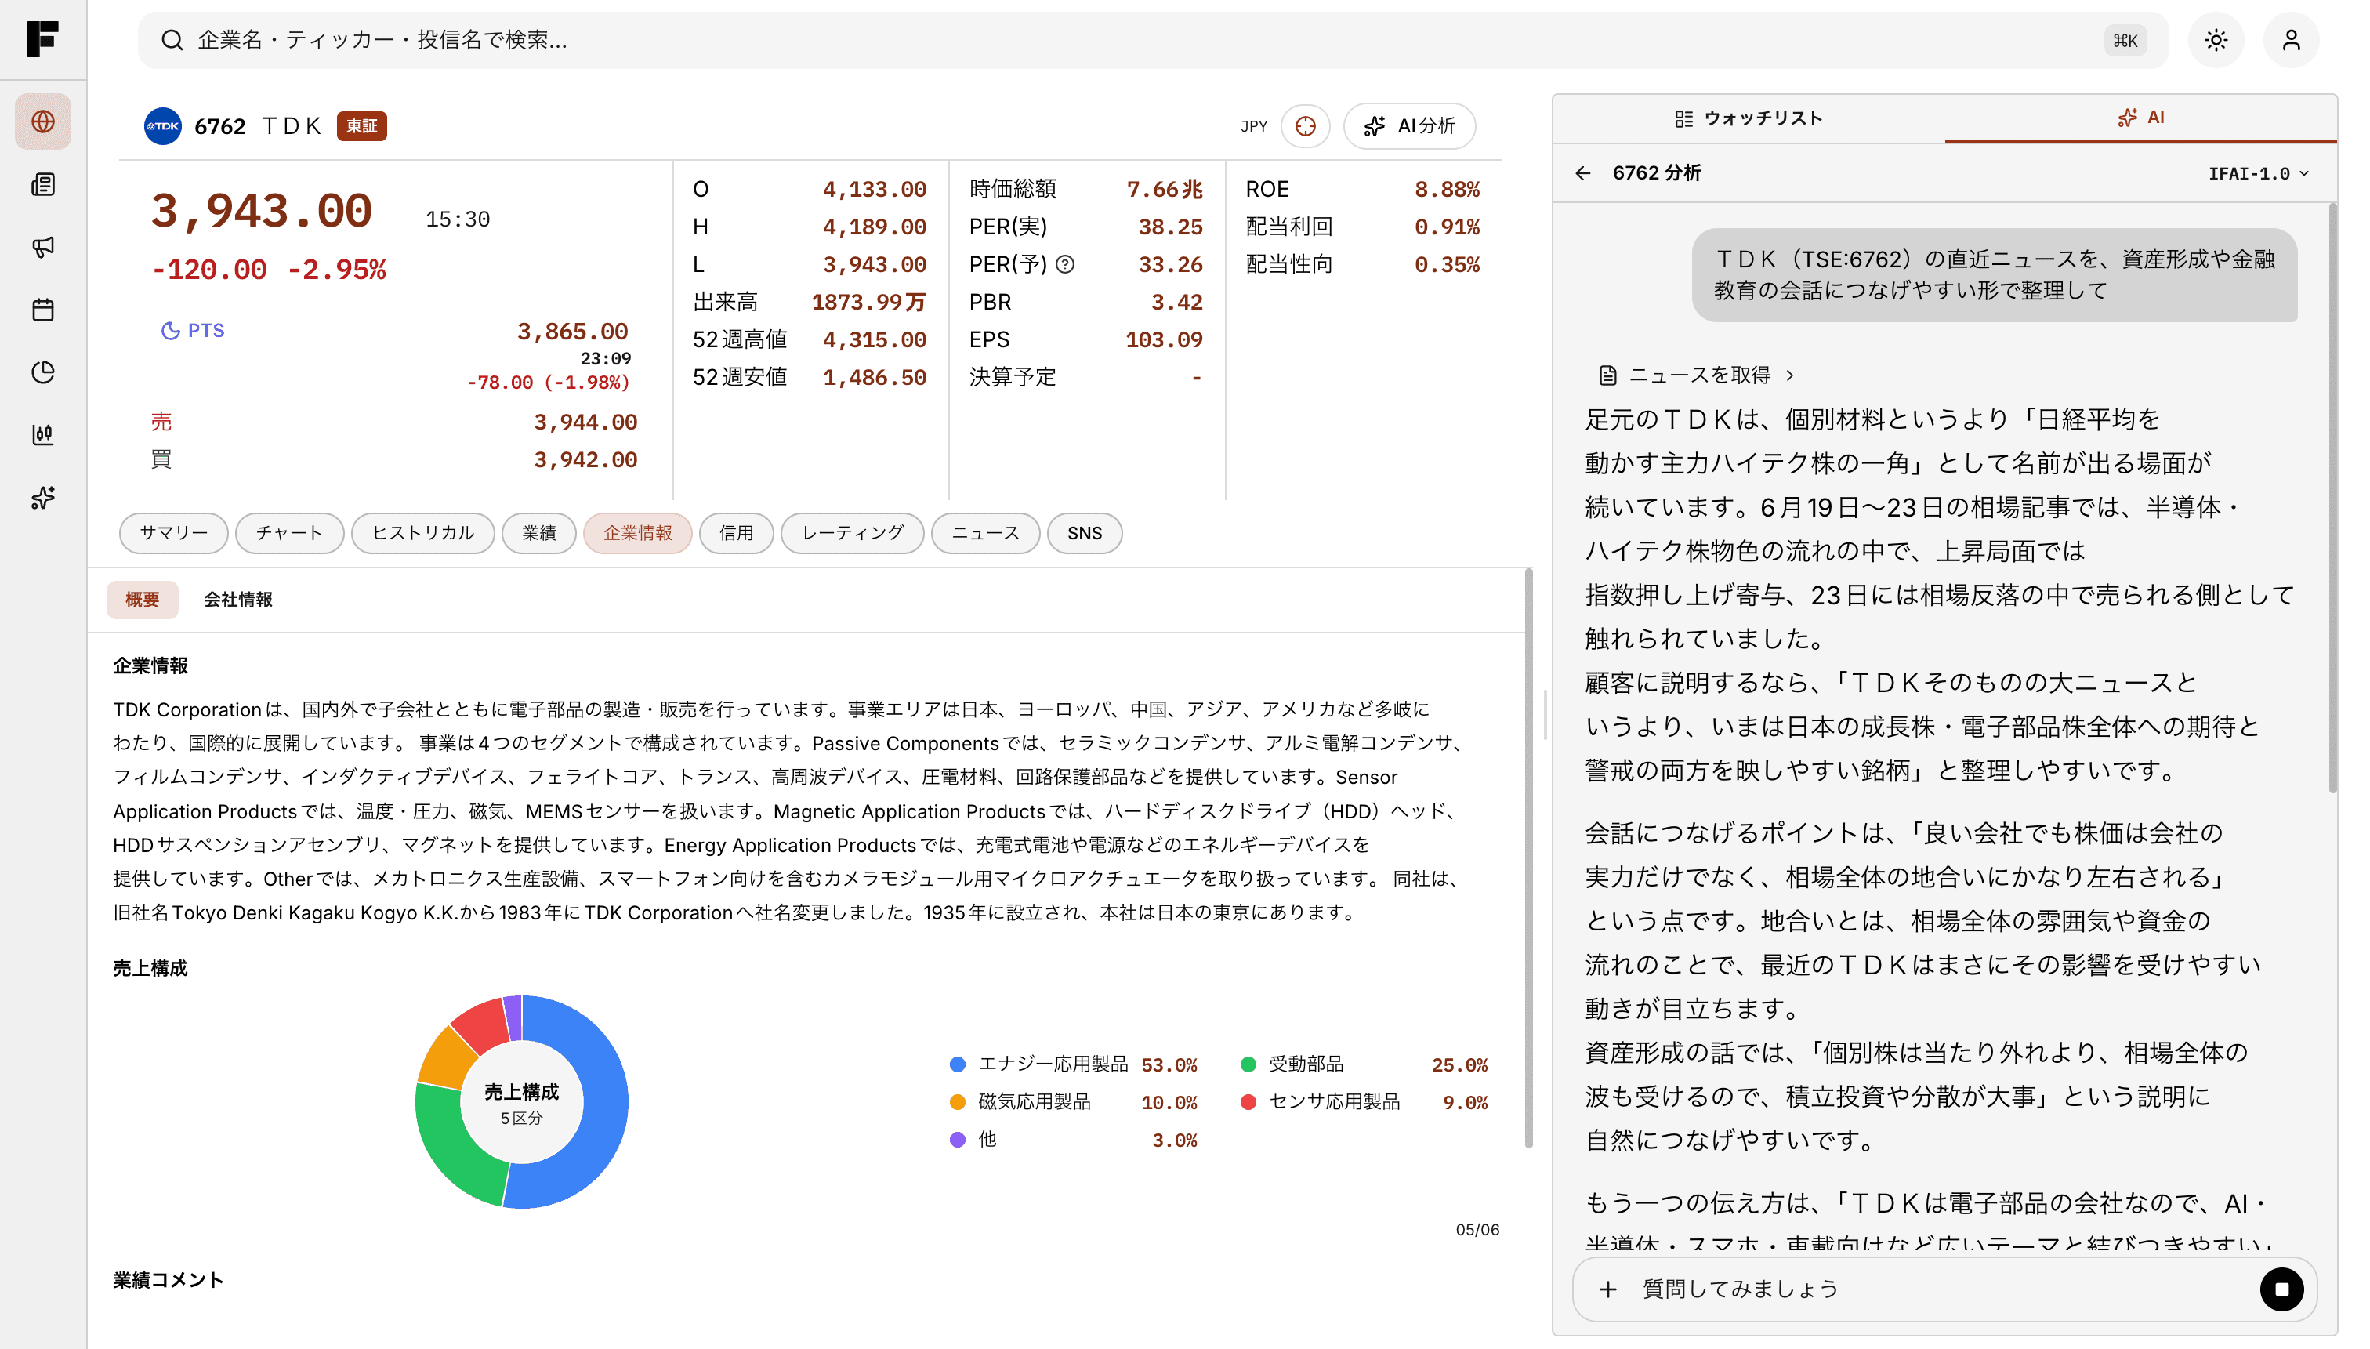Click the purple 他 legend dot

pyautogui.click(x=958, y=1140)
